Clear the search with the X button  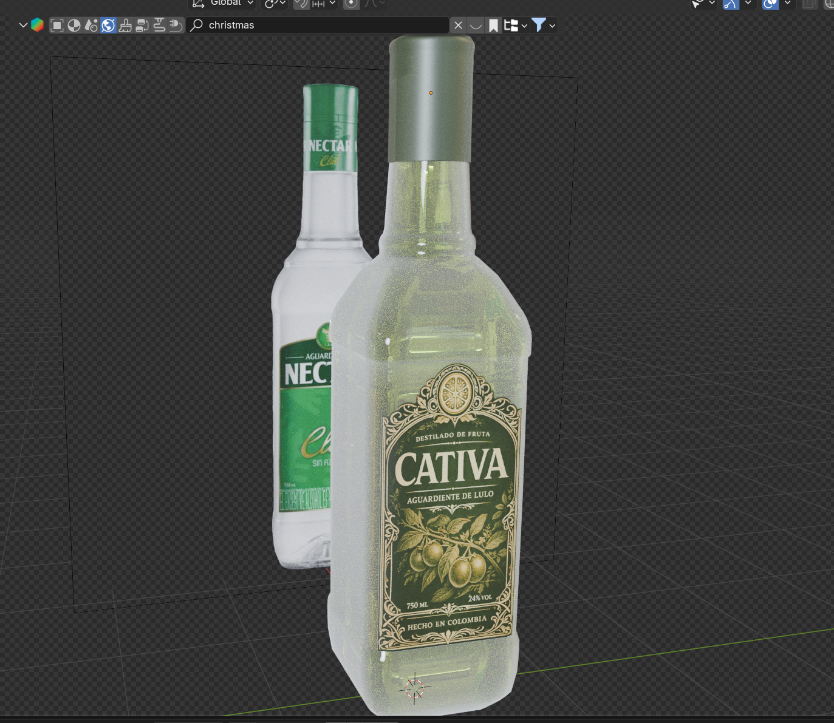click(x=459, y=25)
